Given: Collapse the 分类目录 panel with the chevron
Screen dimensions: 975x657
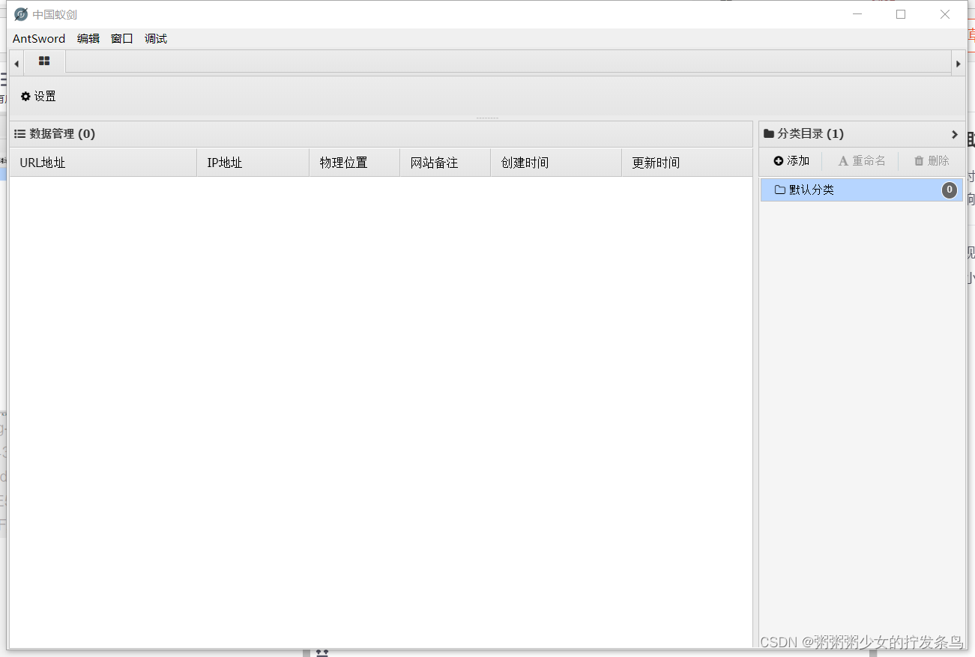Looking at the screenshot, I should coord(955,134).
